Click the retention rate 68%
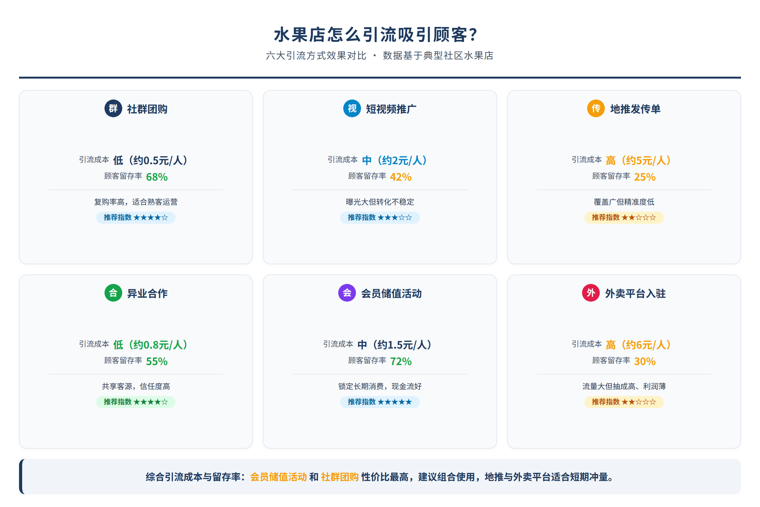Image resolution: width=760 pixels, height=507 pixels. point(157,177)
